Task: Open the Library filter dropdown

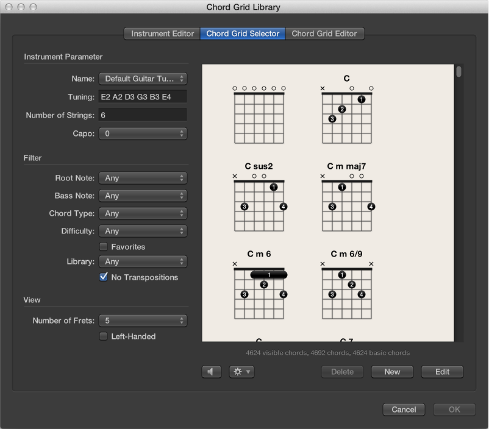Action: [143, 261]
